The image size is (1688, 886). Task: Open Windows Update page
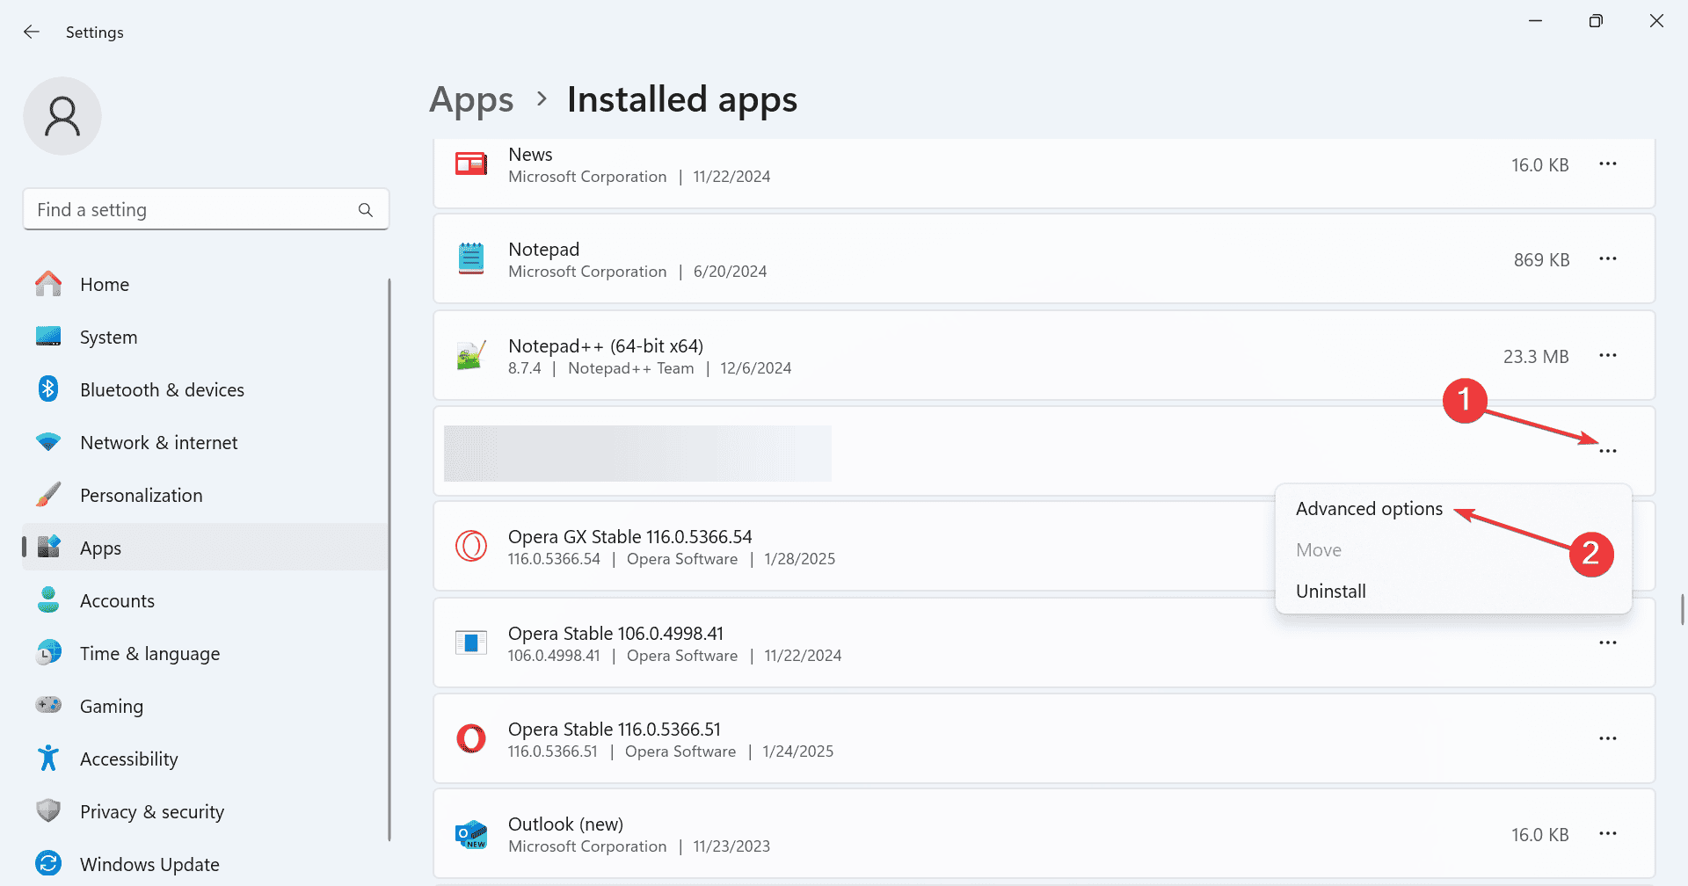tap(150, 865)
